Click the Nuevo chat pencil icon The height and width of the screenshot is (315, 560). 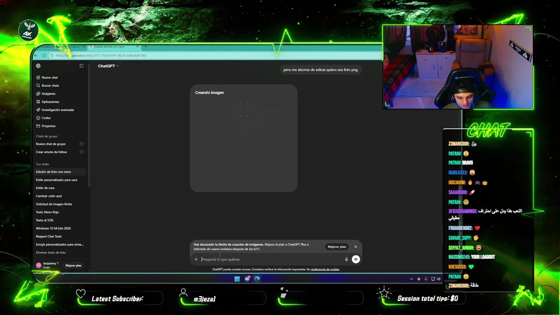(x=38, y=77)
